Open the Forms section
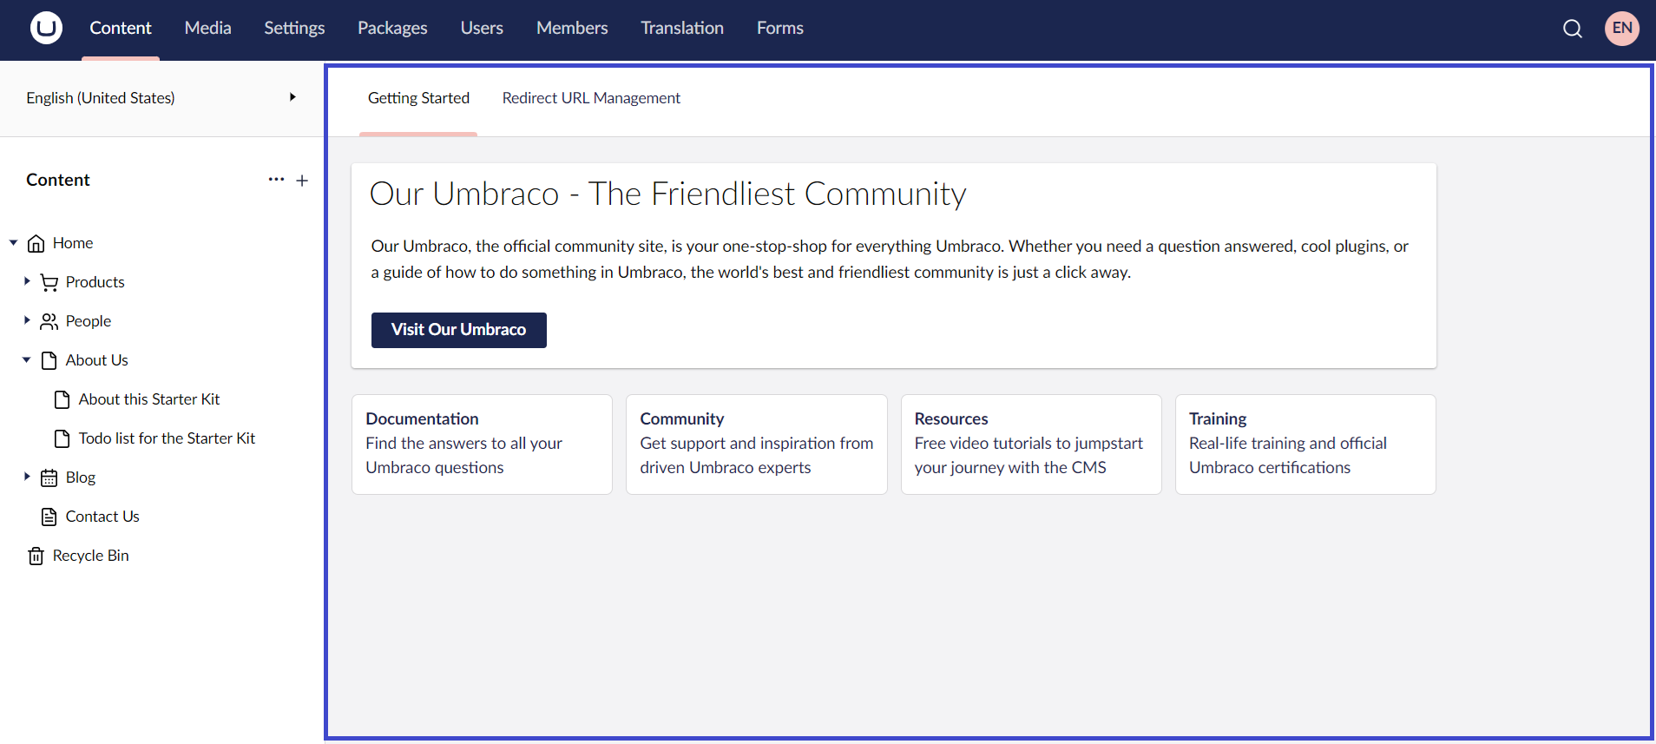The width and height of the screenshot is (1656, 744). pyautogui.click(x=780, y=28)
